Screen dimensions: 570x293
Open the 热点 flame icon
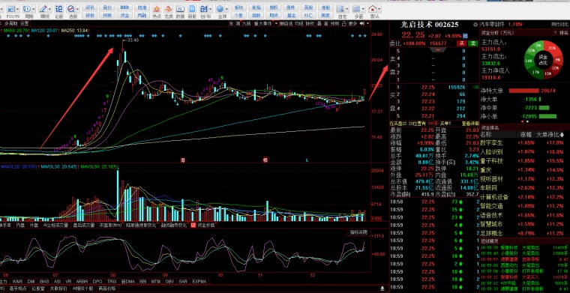[157, 9]
